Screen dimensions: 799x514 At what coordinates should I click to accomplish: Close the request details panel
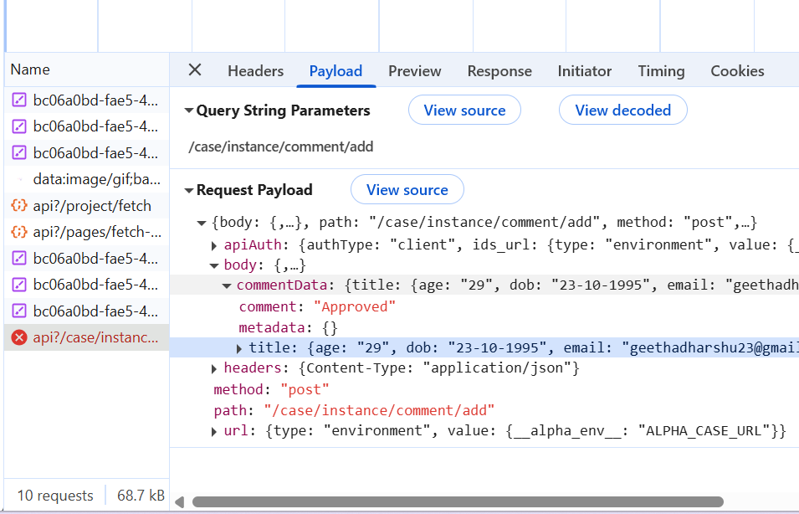(195, 69)
